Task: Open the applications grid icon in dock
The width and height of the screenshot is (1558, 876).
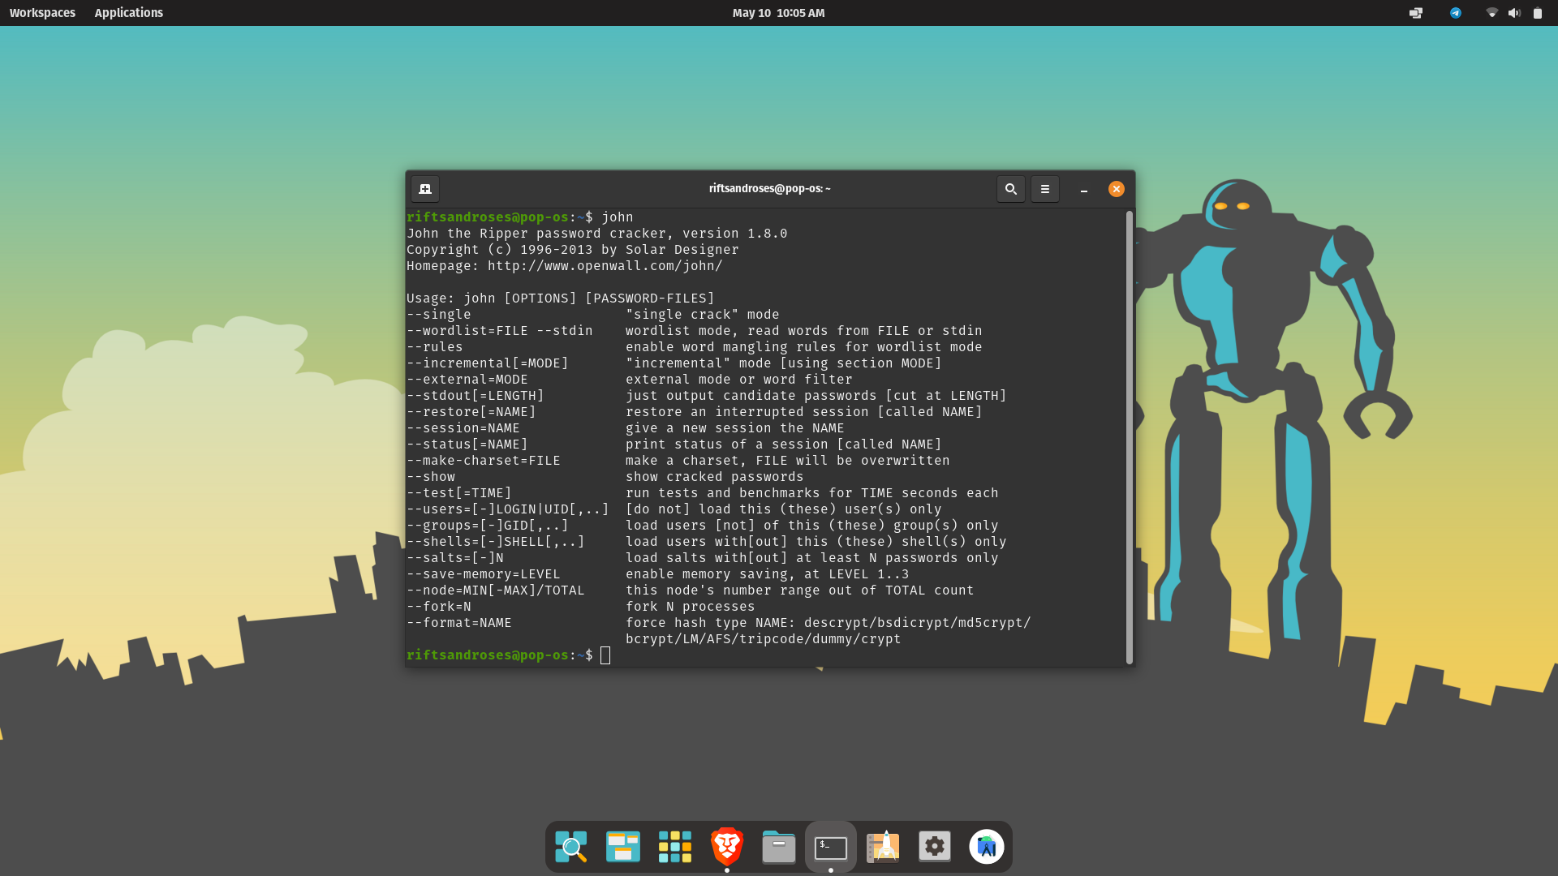Action: 675,847
